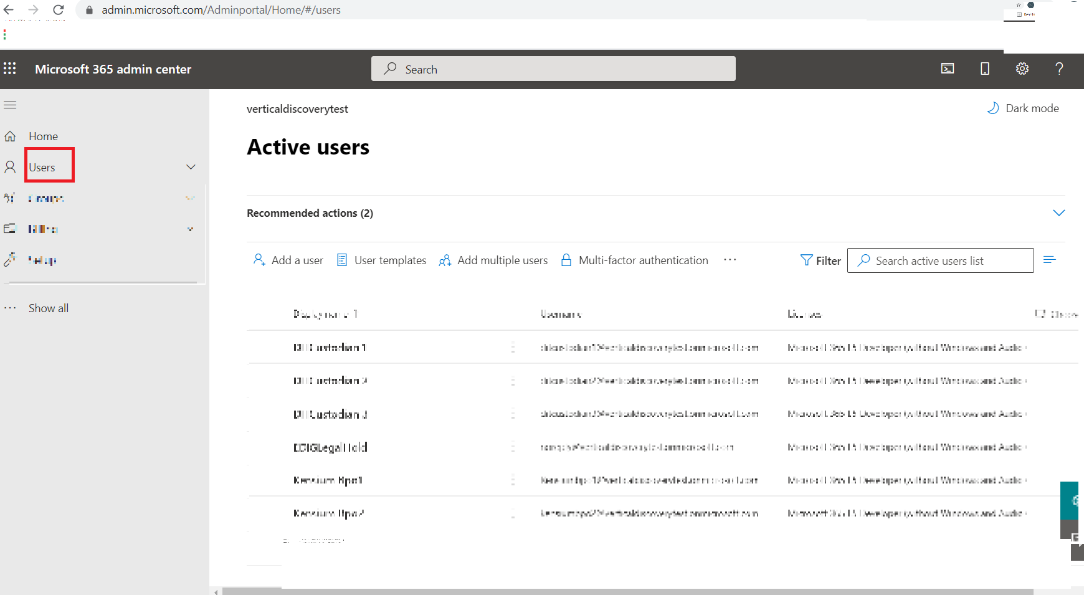The width and height of the screenshot is (1084, 595).
Task: Open the Settings gear in the header
Action: [1022, 69]
